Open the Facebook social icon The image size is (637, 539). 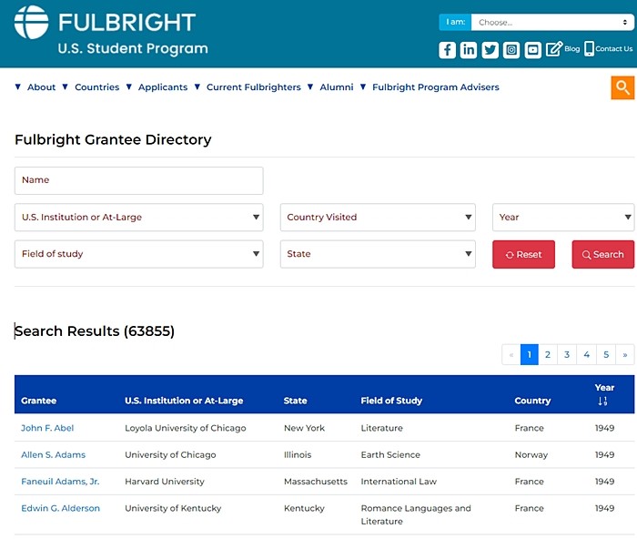coord(447,50)
